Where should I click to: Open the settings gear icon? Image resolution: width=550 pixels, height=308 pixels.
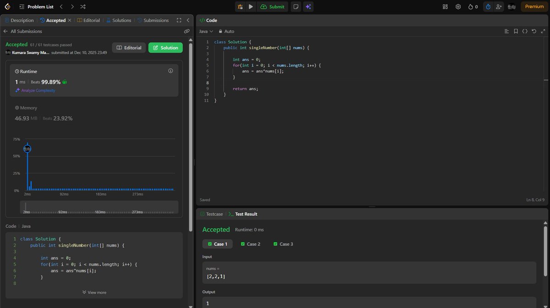point(458,6)
